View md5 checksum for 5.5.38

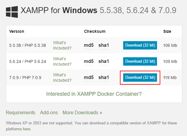click(89, 45)
